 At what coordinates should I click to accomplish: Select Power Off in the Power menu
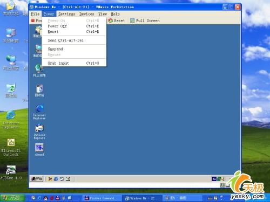point(74,26)
